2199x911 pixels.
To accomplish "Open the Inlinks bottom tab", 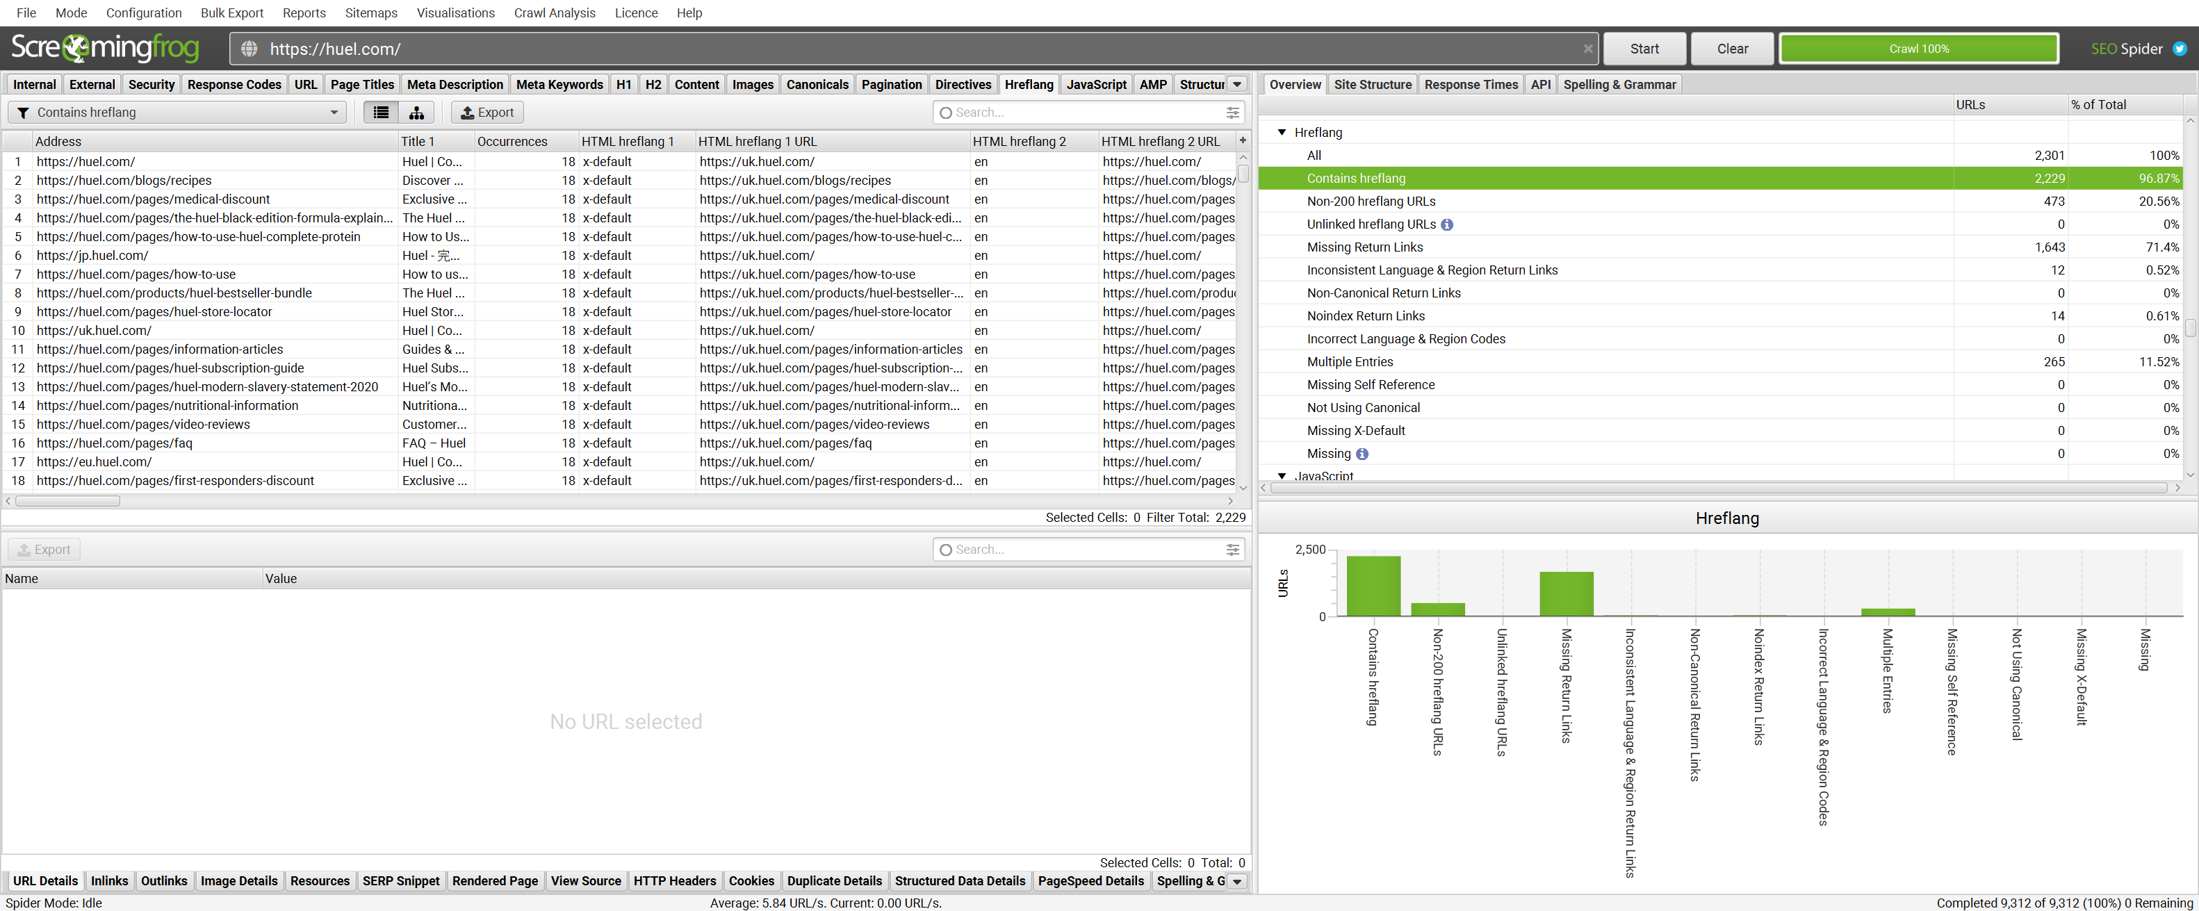I will click(x=109, y=881).
